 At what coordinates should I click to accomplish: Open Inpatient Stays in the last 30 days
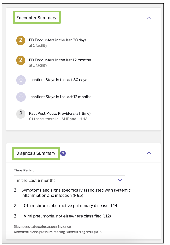[58, 80]
